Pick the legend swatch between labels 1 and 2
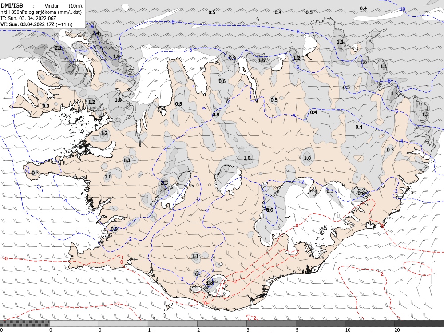Viewport: 444px width, 333px height. pos(172,323)
